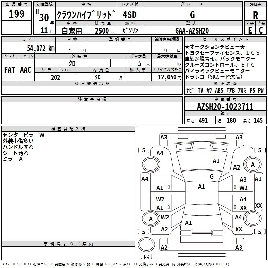Select the AAC air conditioner cell
This screenshot has width=268, height=268.
tap(26, 70)
